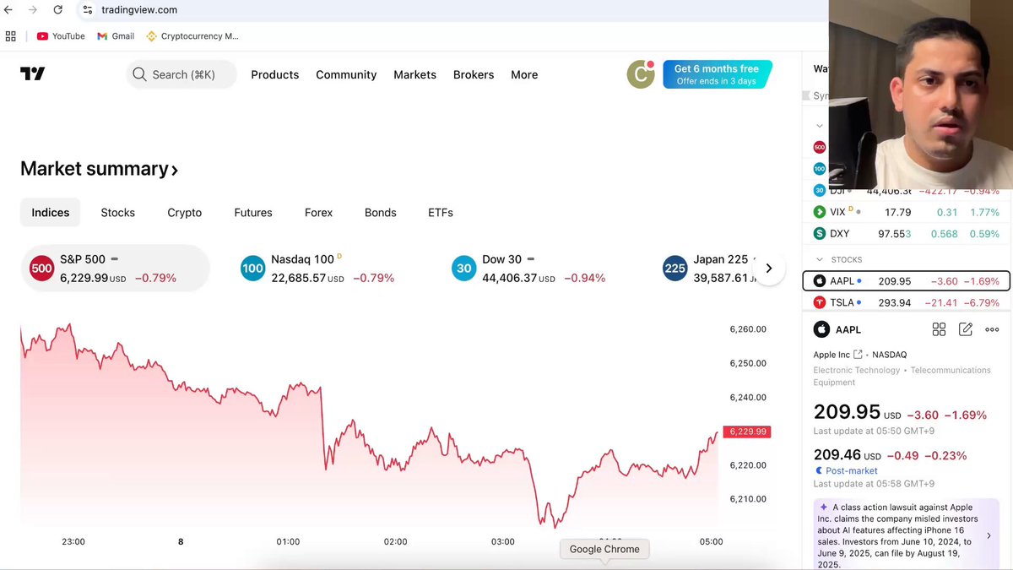Viewport: 1013px width, 570px height.
Task: Select the Indices tab
Action: [51, 213]
